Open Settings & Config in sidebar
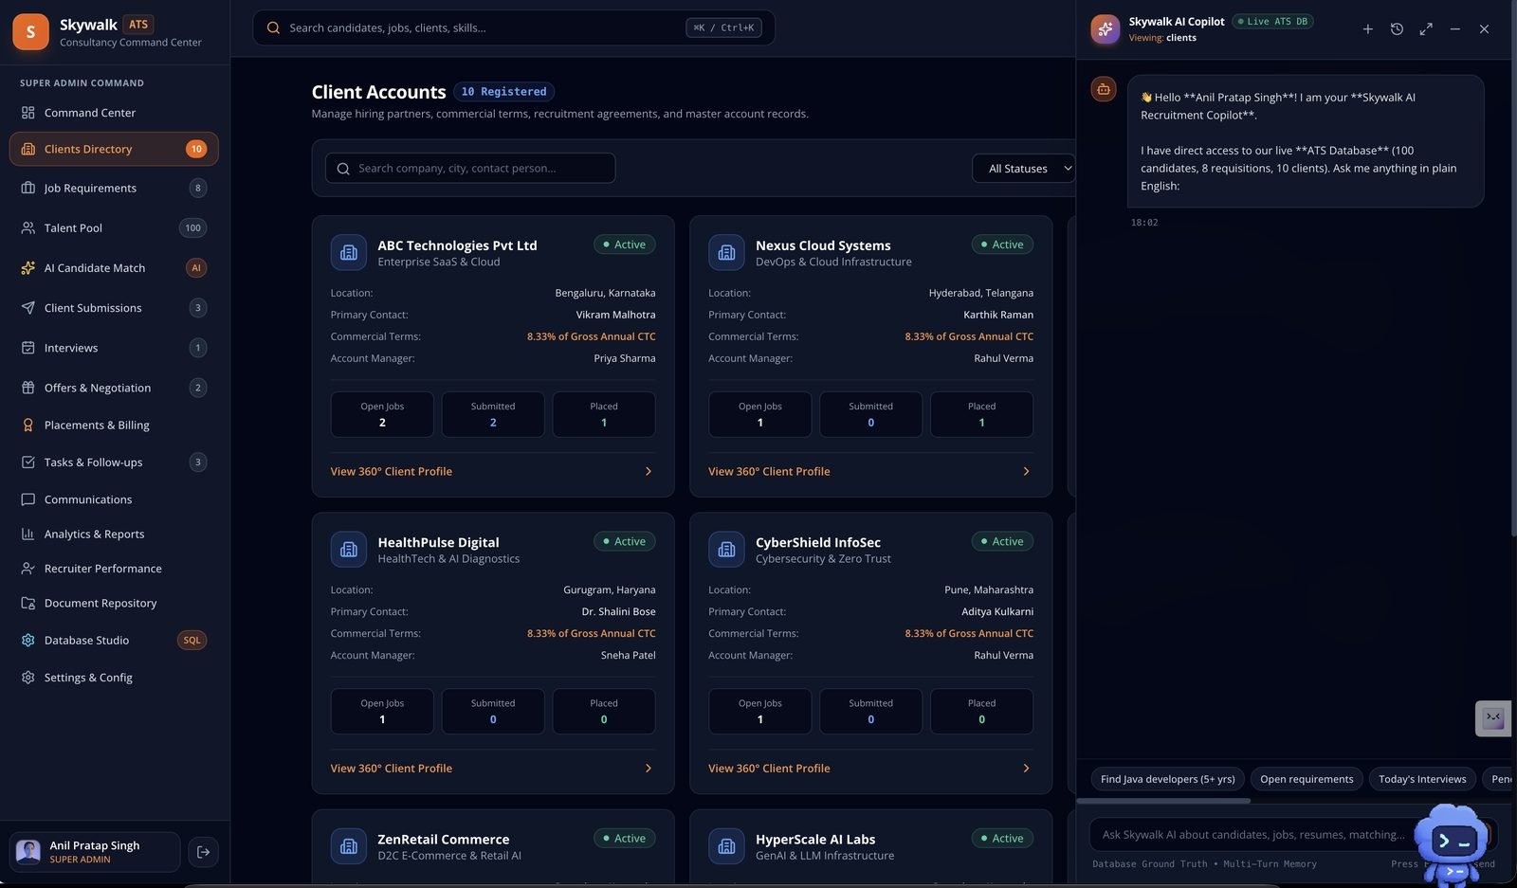 tap(114, 678)
